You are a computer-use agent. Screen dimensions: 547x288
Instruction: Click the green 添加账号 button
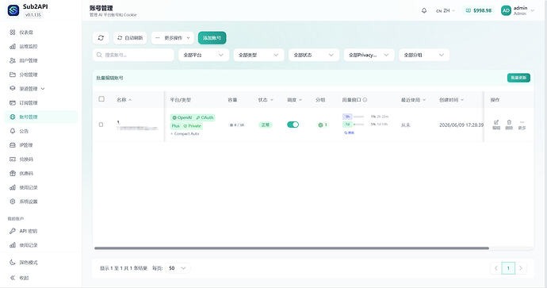(212, 38)
